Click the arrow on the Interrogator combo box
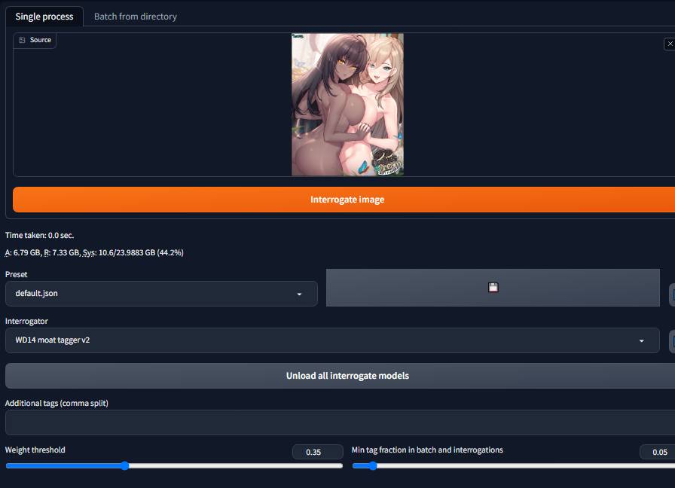Screen dimensions: 675x488 [x=641, y=340]
